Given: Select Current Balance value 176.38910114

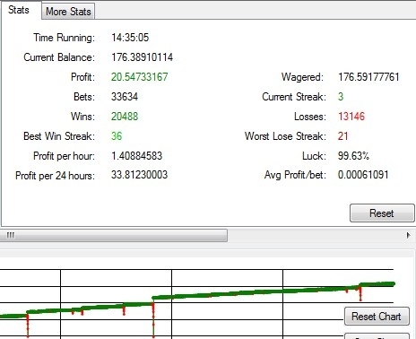Looking at the screenshot, I should pyautogui.click(x=142, y=57).
